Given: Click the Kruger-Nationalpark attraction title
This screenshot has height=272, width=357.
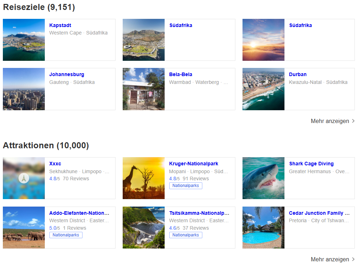Looking at the screenshot, I should click(193, 164).
